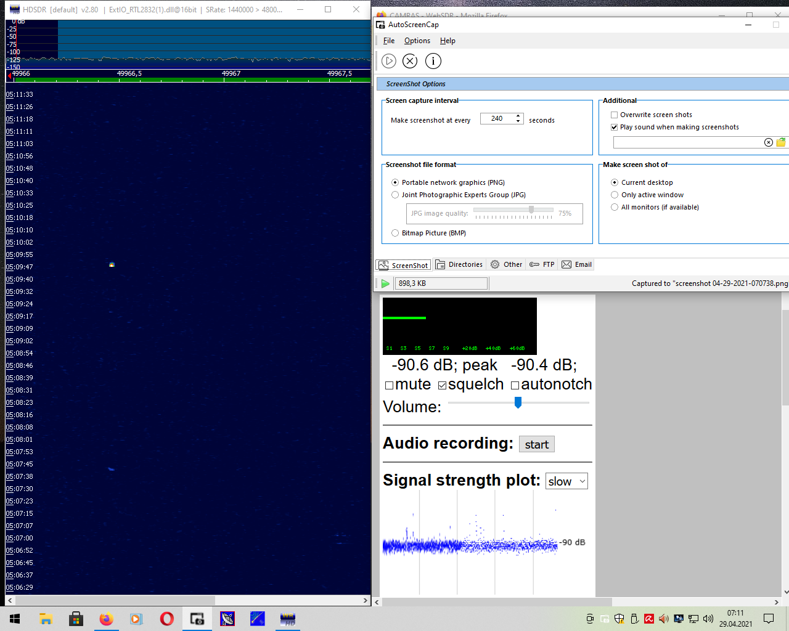Select Portable network graphics (PNG) format
The width and height of the screenshot is (789, 631).
(x=395, y=182)
